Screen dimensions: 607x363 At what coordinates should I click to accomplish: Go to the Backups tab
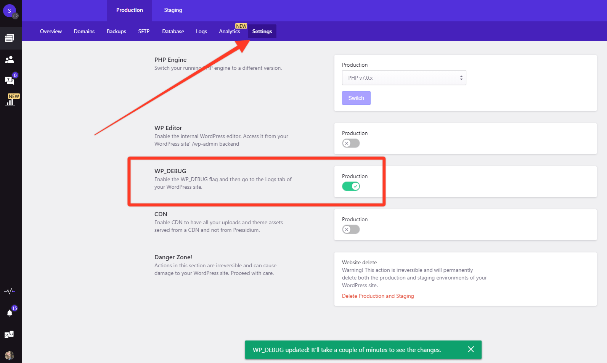pos(116,31)
